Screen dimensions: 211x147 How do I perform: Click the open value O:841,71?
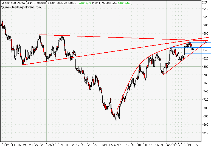tap(85, 3)
